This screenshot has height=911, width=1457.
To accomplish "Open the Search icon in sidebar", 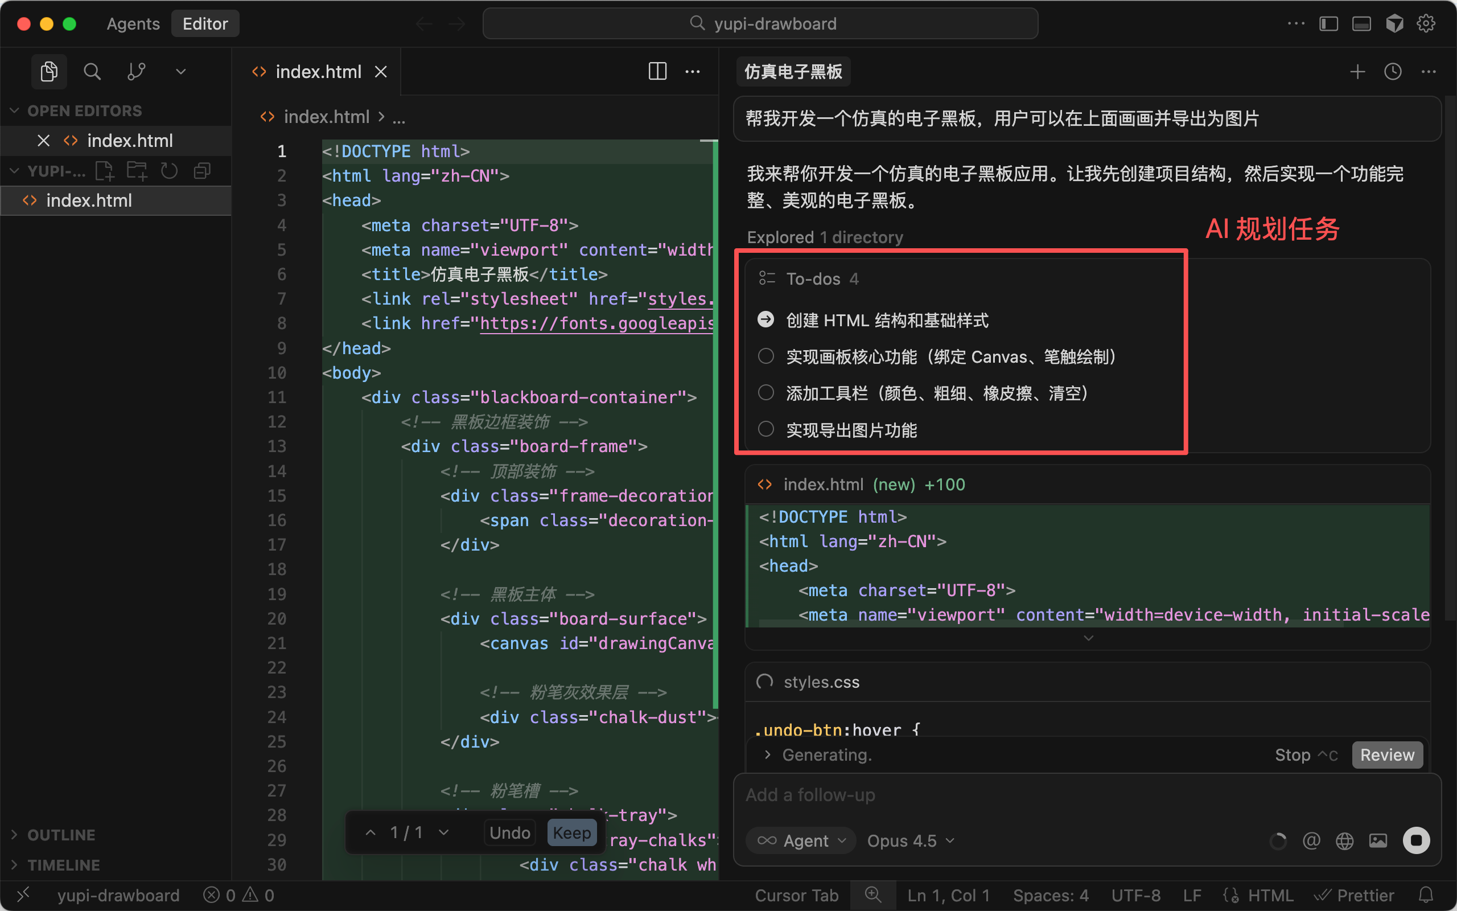I will (92, 72).
